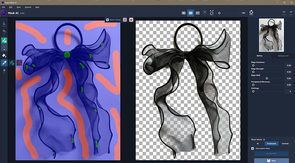Switch to single image view layout

[184, 13]
